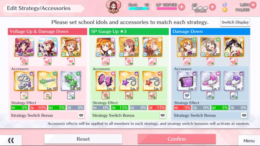The height and width of the screenshot is (146, 260).
Task: Click the Rank progress bar at 91%
Action: [x=139, y=9]
